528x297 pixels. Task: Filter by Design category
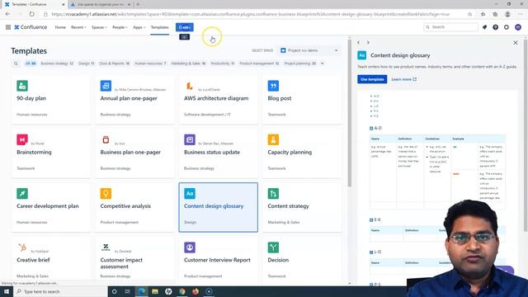86,64
